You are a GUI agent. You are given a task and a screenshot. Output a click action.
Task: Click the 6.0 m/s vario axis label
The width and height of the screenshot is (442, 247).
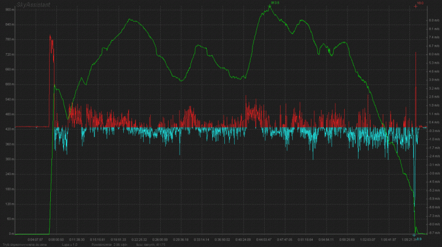coord(433,54)
